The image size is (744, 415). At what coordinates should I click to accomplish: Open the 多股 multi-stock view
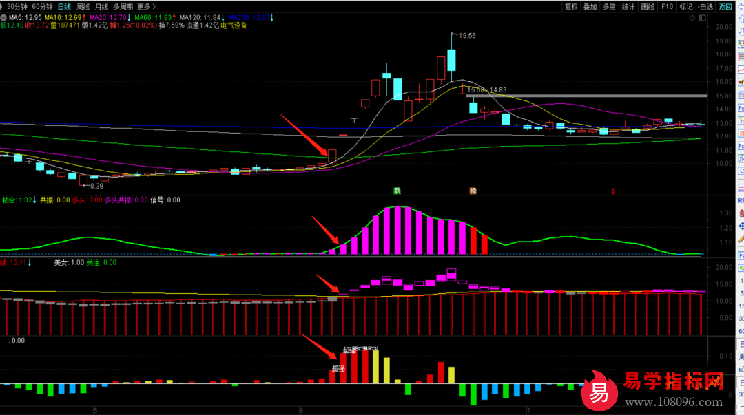(x=609, y=7)
